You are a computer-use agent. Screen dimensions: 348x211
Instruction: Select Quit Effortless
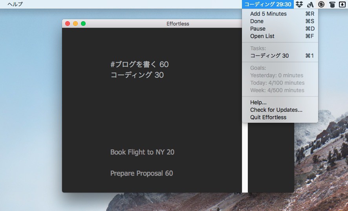pos(280,117)
